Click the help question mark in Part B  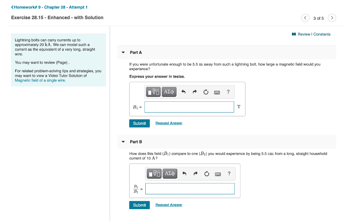click(229, 173)
